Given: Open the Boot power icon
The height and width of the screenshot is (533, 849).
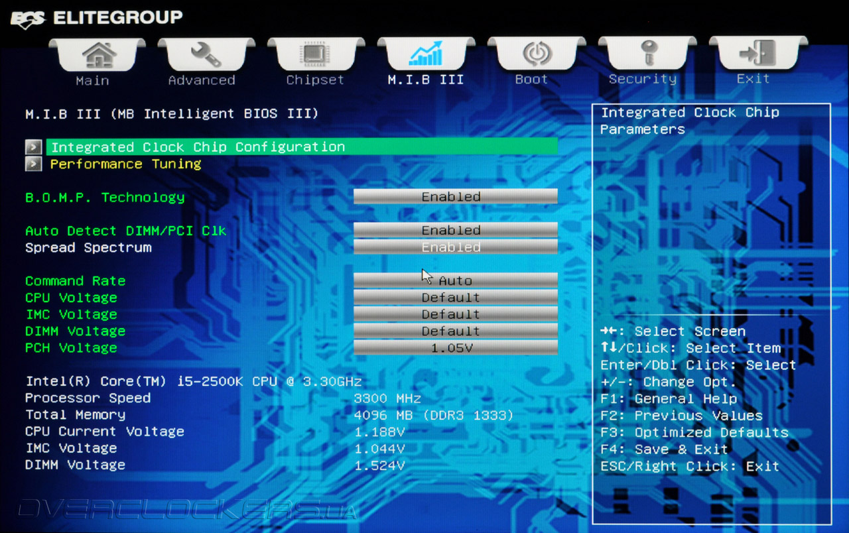Looking at the screenshot, I should 537,54.
